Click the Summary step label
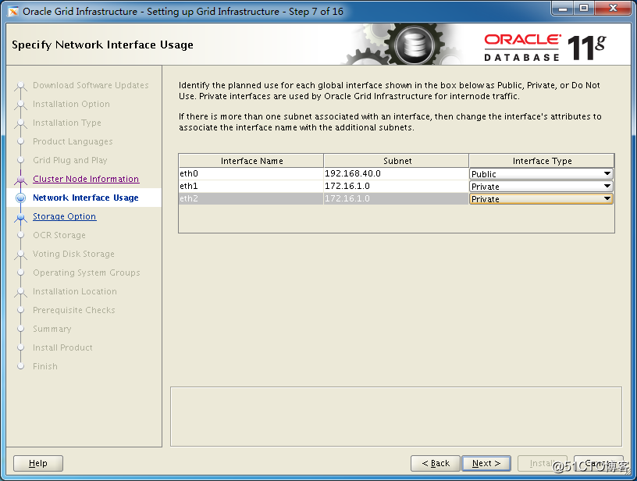 [52, 329]
